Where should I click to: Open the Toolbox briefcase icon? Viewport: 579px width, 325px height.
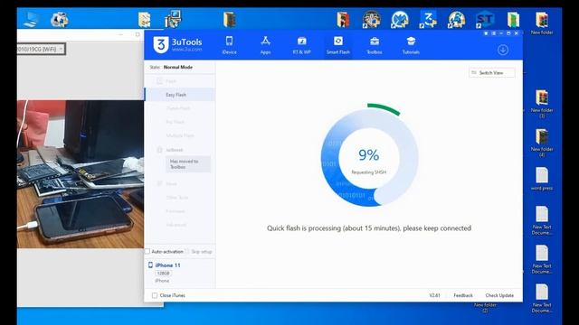(x=374, y=42)
